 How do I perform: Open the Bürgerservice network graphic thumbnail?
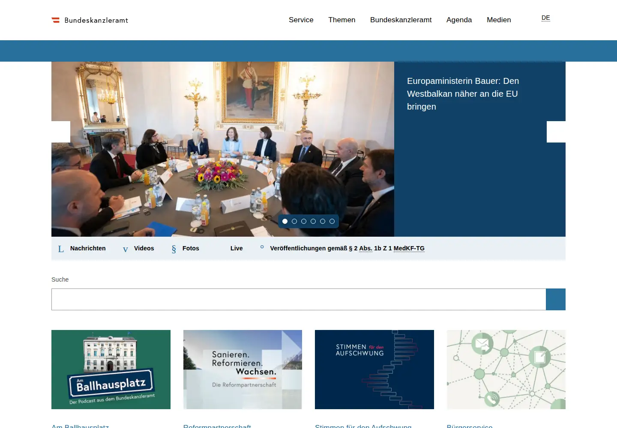(506, 369)
